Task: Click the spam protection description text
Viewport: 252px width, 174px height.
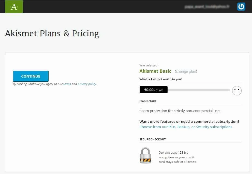Action: 180,111
